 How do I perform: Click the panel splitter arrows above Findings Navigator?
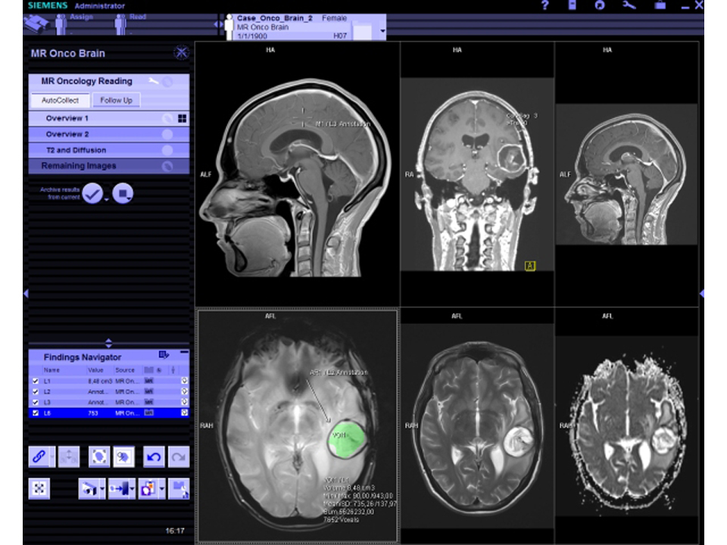pos(108,343)
